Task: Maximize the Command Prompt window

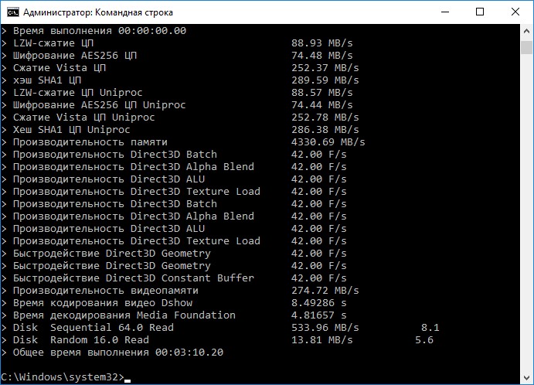Action: [479, 12]
